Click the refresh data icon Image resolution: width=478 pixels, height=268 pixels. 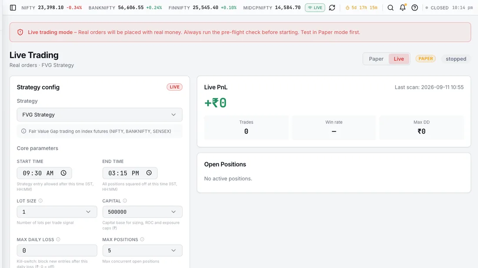pyautogui.click(x=332, y=8)
